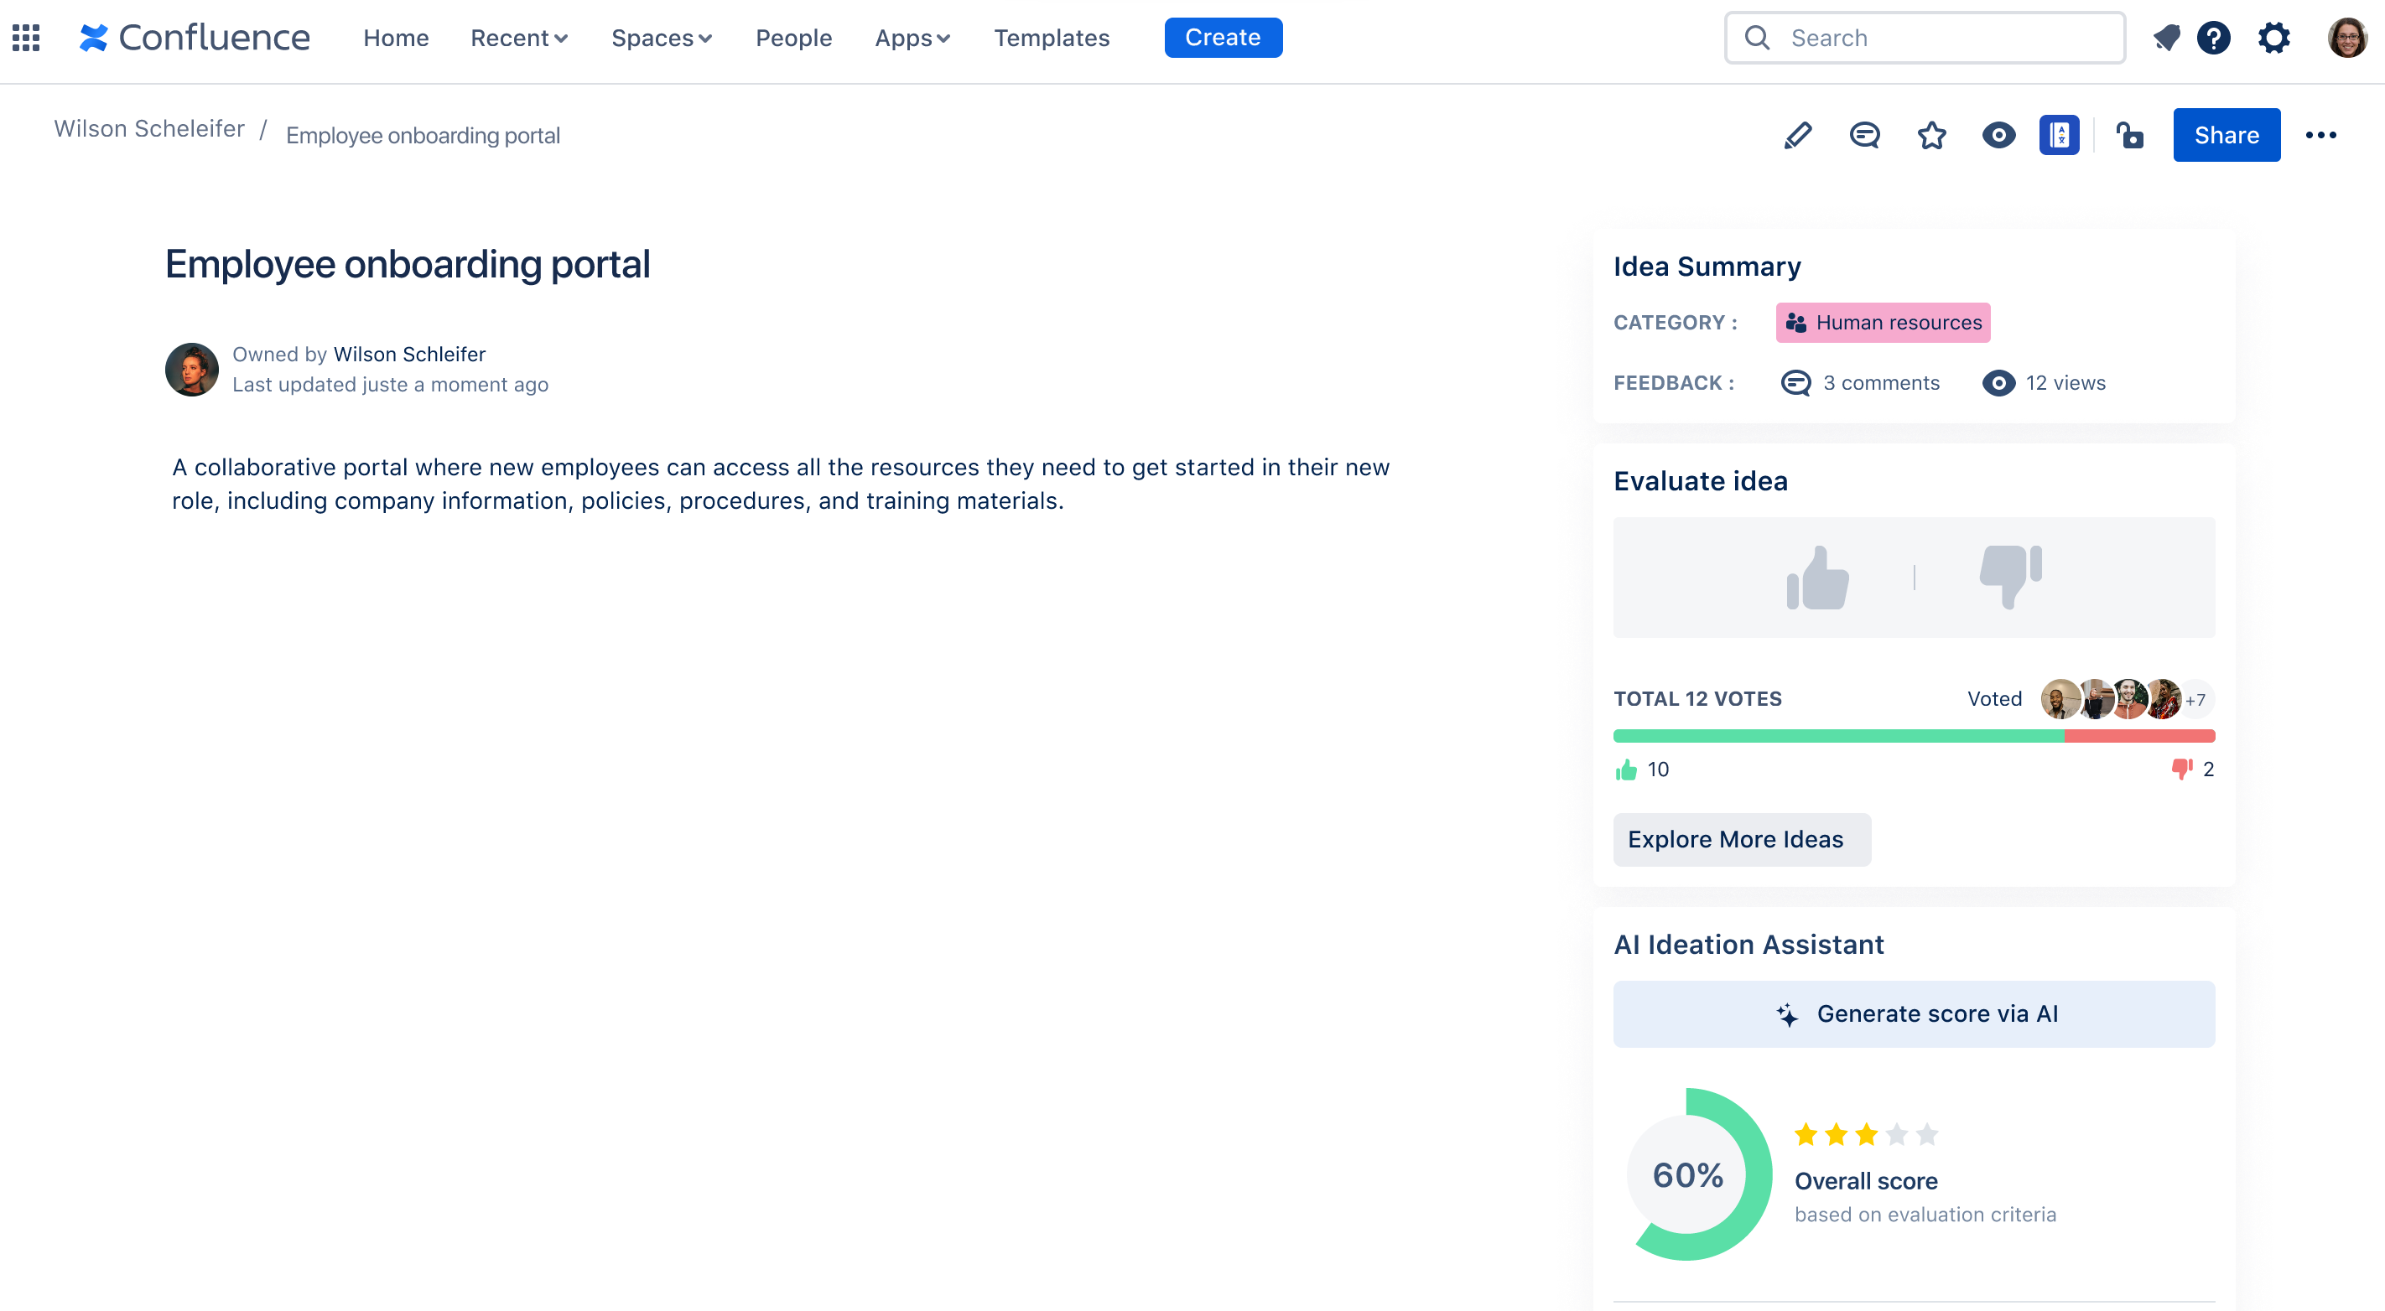The width and height of the screenshot is (2385, 1311).
Task: Open inline comments icon in page toolbar
Action: 1865,135
